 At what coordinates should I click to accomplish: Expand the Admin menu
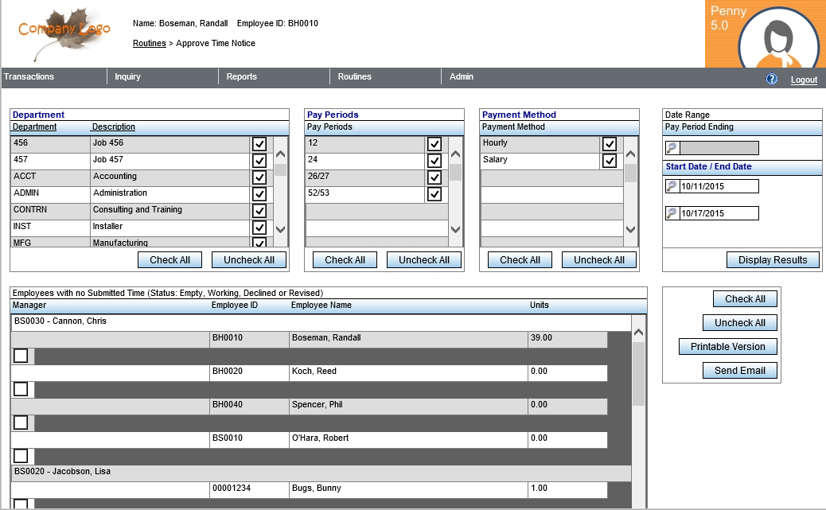[x=462, y=77]
